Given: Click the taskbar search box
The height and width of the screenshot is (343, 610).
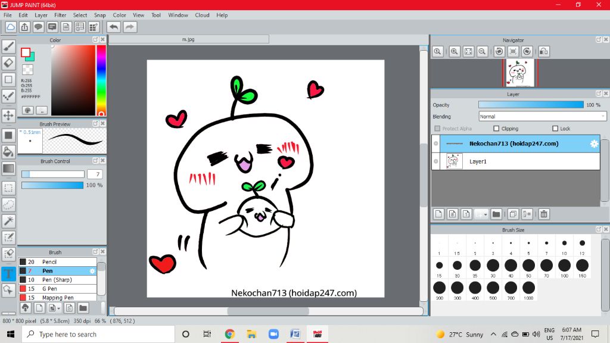Looking at the screenshot, I should pyautogui.click(x=98, y=334).
